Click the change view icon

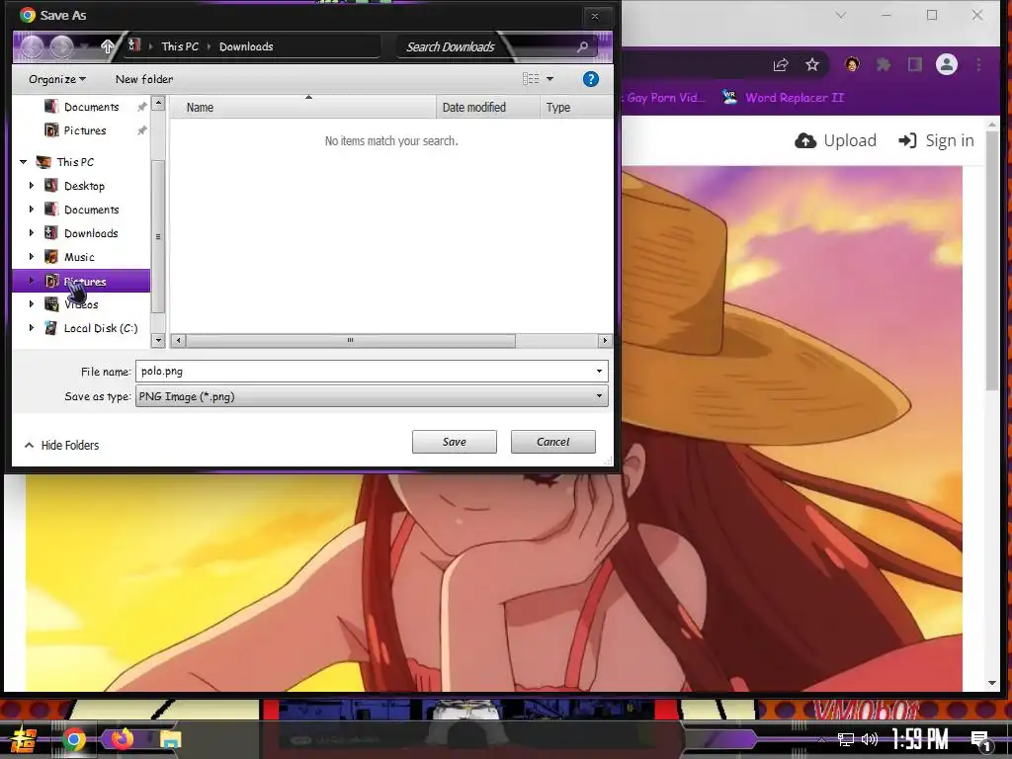pos(531,79)
